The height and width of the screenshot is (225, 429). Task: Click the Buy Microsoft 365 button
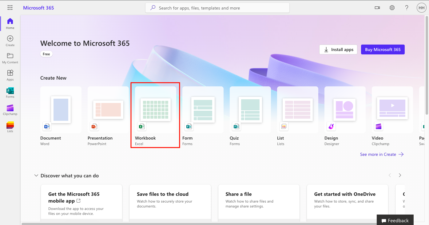(383, 49)
